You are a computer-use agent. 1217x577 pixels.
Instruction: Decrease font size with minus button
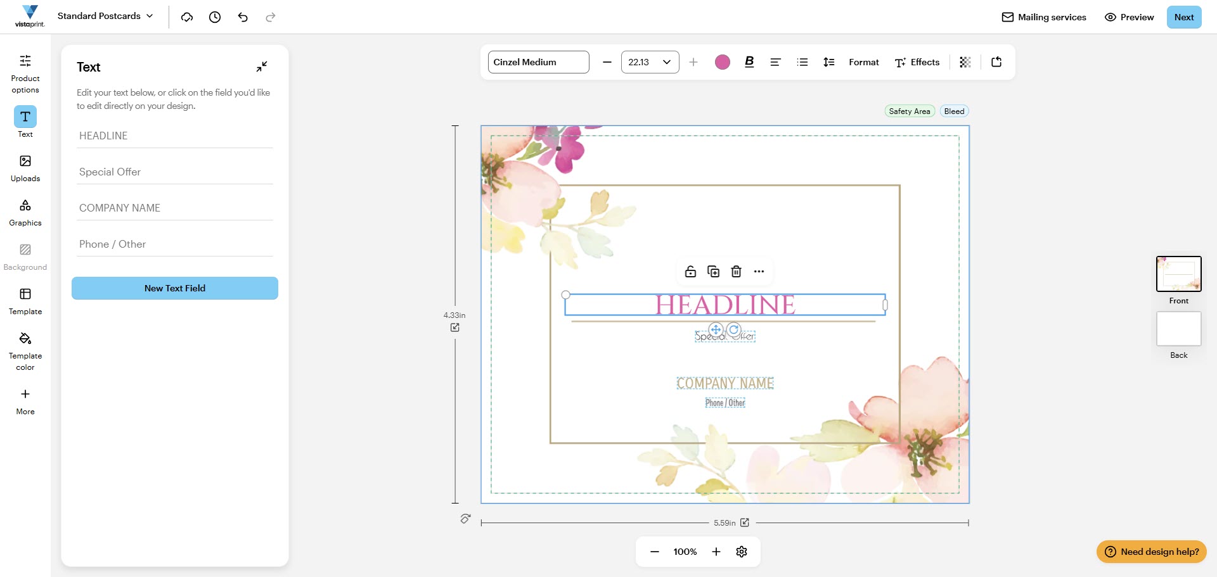coord(607,62)
